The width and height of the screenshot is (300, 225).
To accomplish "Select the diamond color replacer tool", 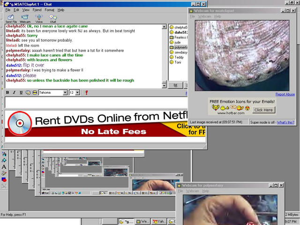I will point(4,160).
